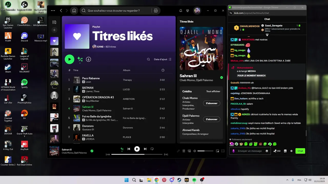Open the playback queue icon
Viewport: 328px width, 184px height.
coord(184,151)
